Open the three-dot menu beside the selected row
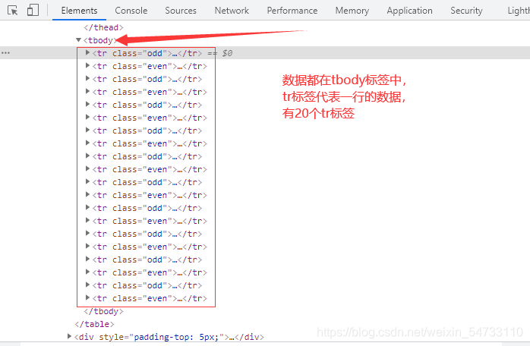Screen dimensions: 530x346 6,52
